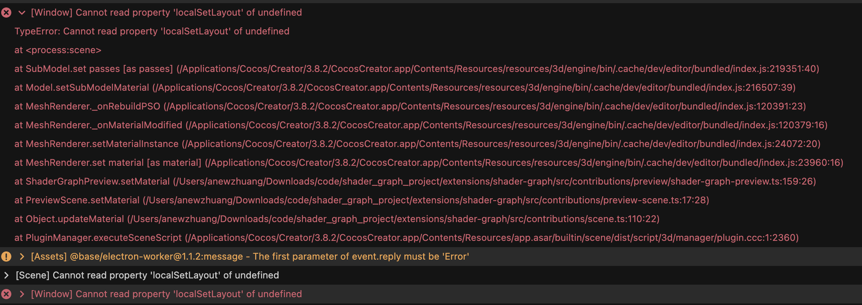Click the yellow warning icon on Assets message
The height and width of the screenshot is (305, 862).
6,257
